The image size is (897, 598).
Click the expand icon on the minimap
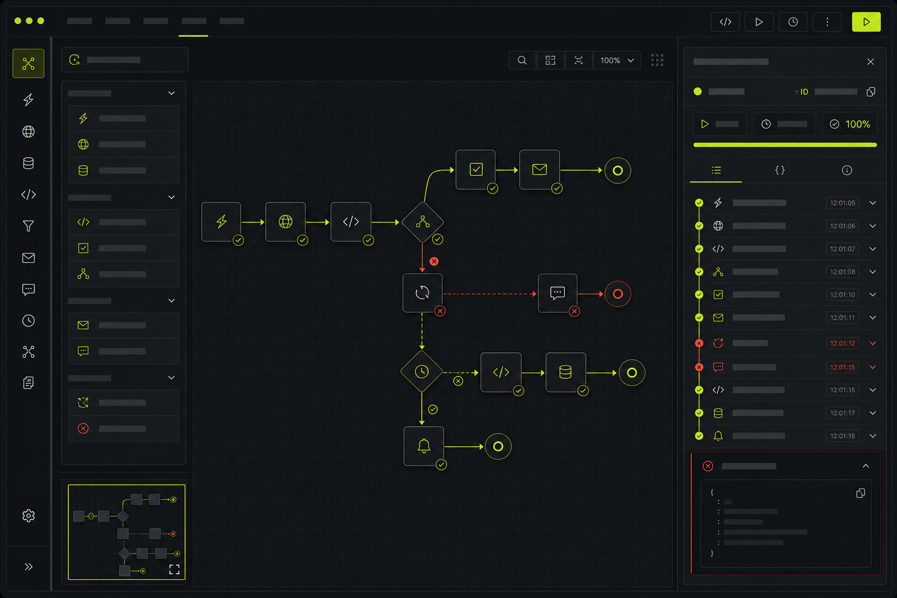click(x=174, y=569)
